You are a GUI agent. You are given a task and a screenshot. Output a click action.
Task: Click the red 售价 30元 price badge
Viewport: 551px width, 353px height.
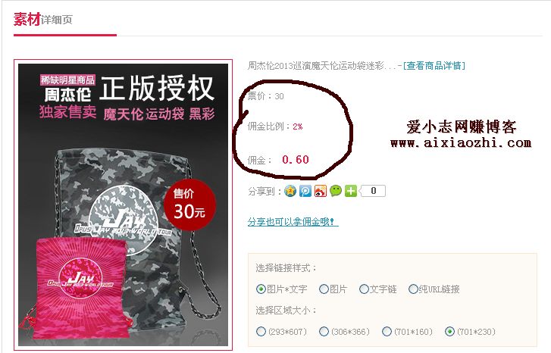(x=189, y=205)
